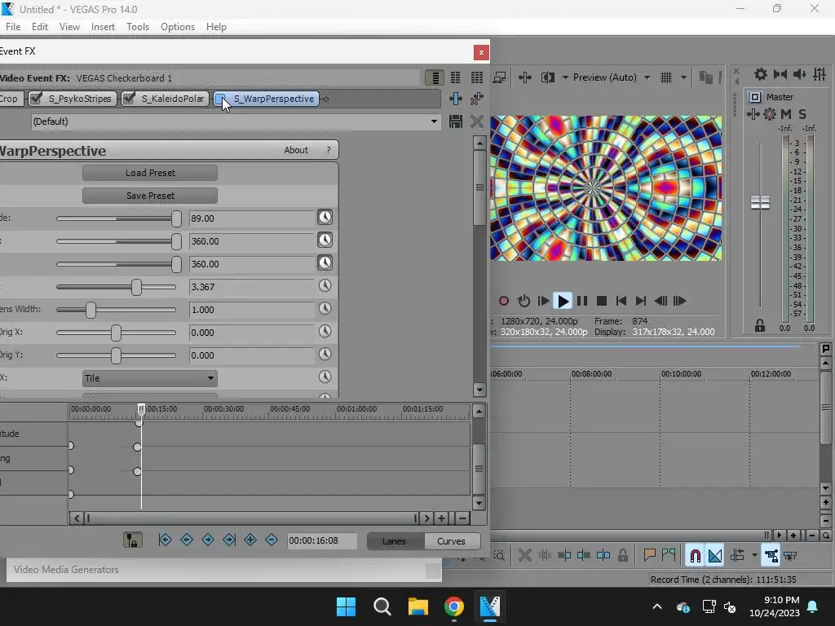Viewport: 835px width, 626px height.
Task: Click the Play button in preview transport
Action: (x=563, y=301)
